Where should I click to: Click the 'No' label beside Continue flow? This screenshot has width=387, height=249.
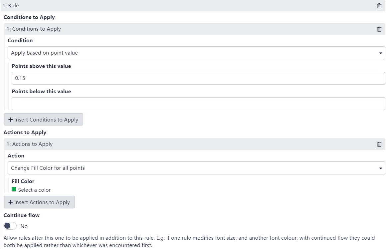(x=24, y=226)
